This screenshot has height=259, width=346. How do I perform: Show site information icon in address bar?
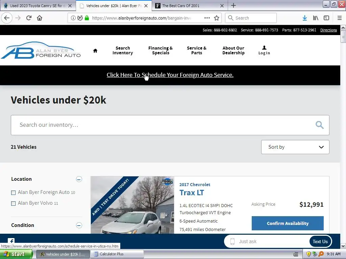(x=73, y=18)
